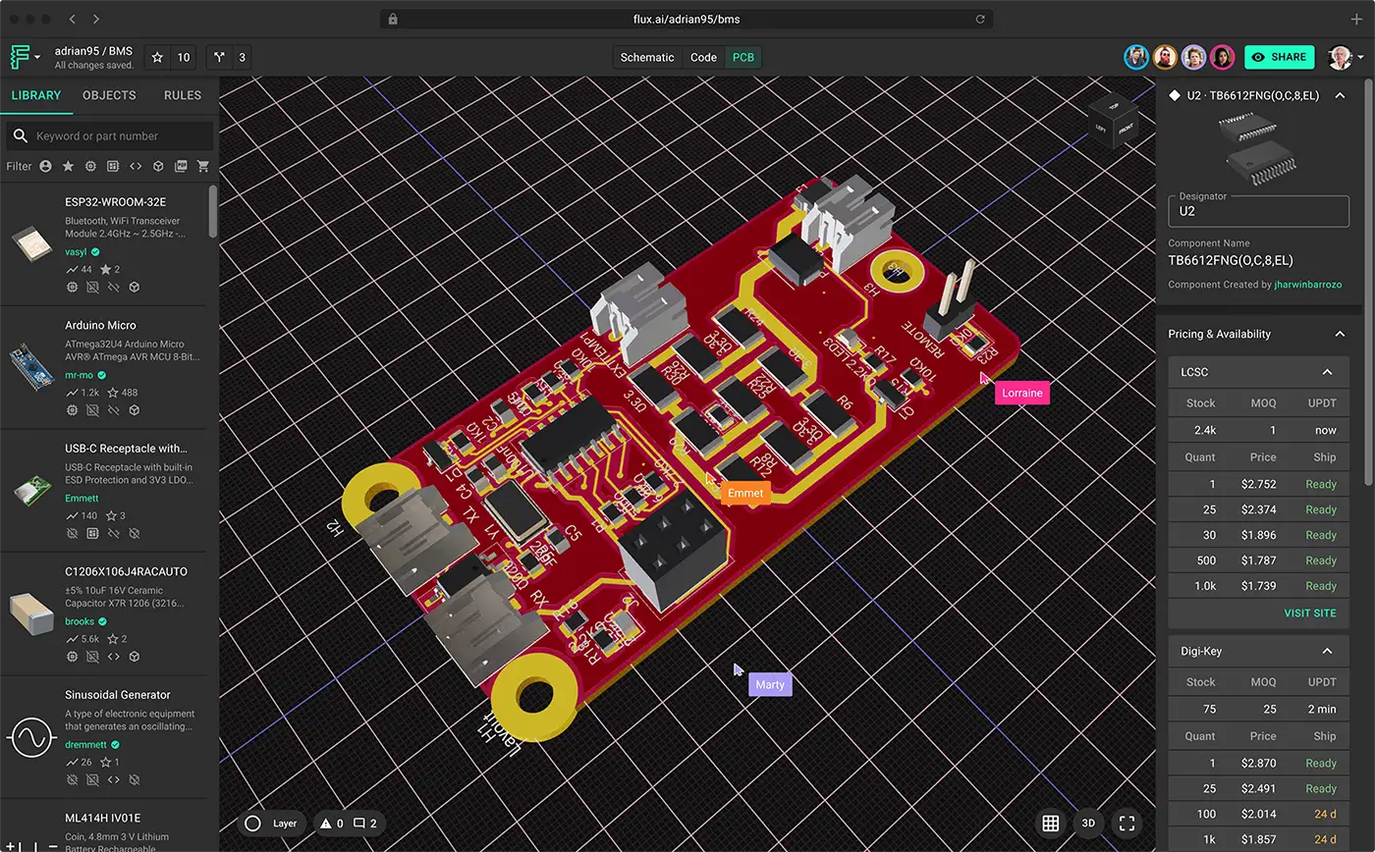Image resolution: width=1375 pixels, height=852 pixels.
Task: Switch to the Schematic tab
Action: coord(646,57)
